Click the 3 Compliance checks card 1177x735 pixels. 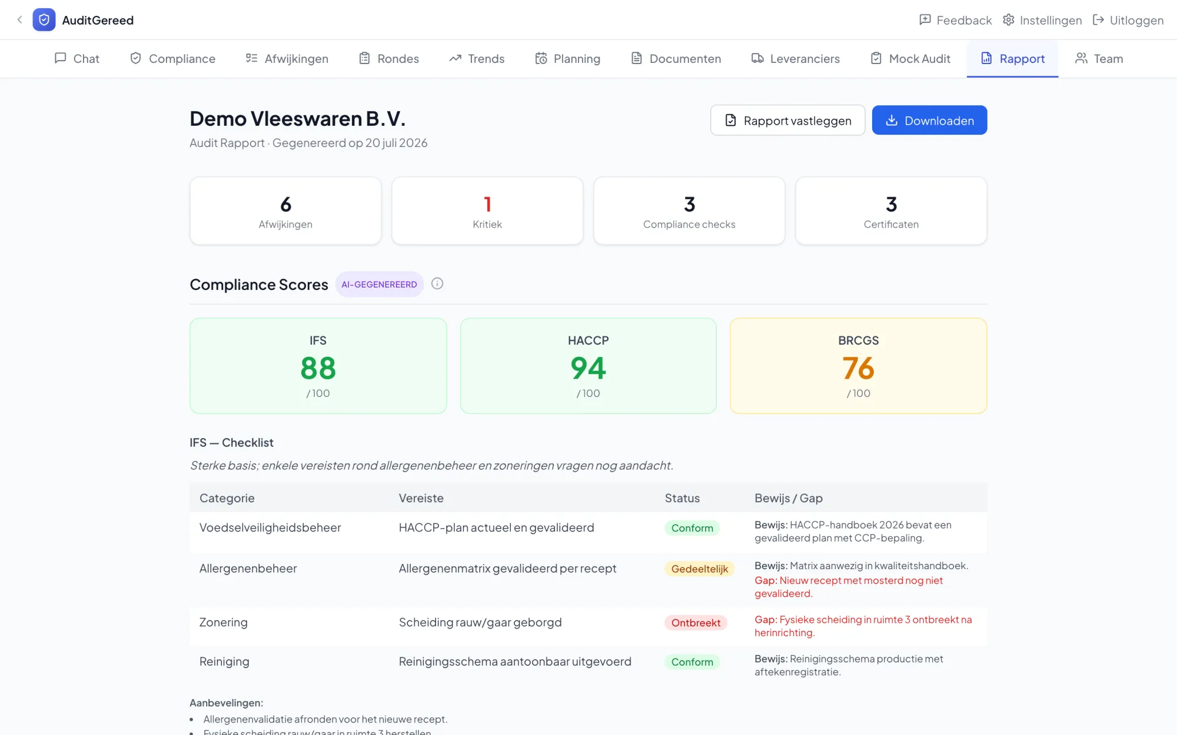[689, 211]
